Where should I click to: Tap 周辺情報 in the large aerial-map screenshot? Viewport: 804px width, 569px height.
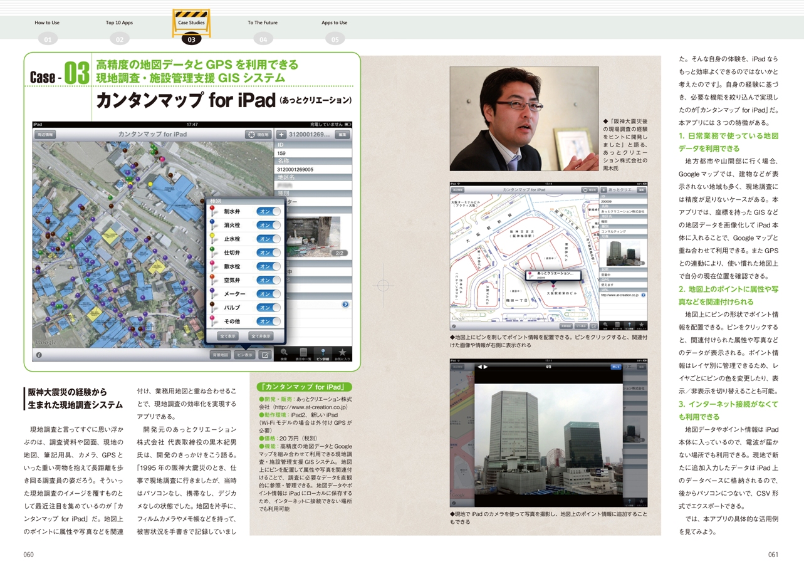[45, 134]
